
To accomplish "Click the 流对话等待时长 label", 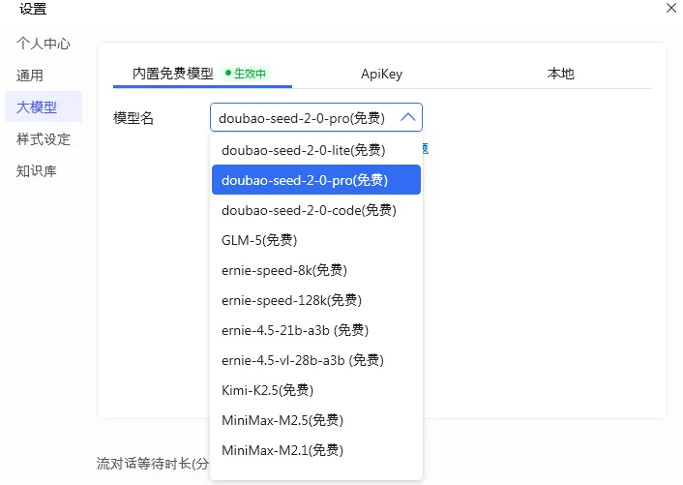I will pos(153,463).
